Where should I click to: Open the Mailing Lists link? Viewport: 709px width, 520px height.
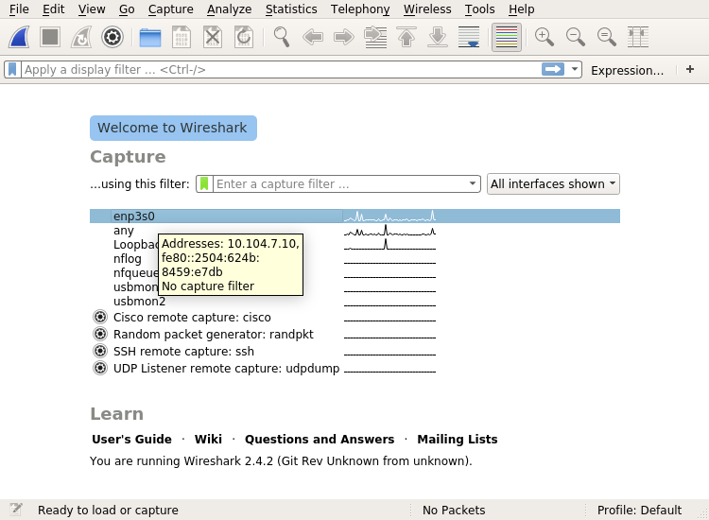458,439
